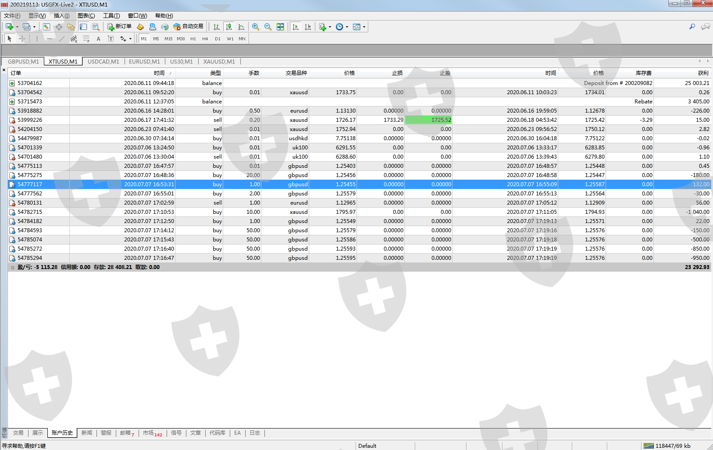Switch to the XAUUSD,M1 chart tab
The height and width of the screenshot is (450, 713).
pyautogui.click(x=219, y=62)
